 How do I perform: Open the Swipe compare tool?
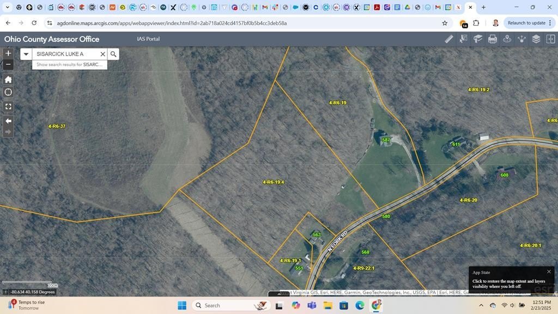point(551,39)
